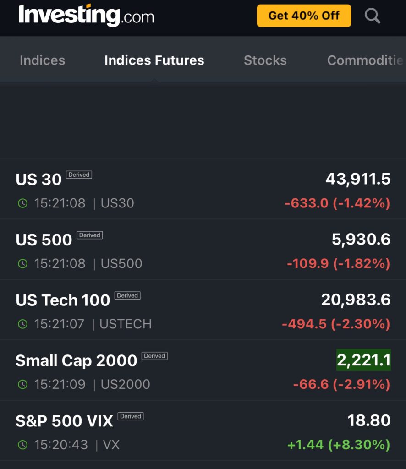Open the Small Cap 2000 link
This screenshot has width=406, height=469.
pyautogui.click(x=76, y=361)
